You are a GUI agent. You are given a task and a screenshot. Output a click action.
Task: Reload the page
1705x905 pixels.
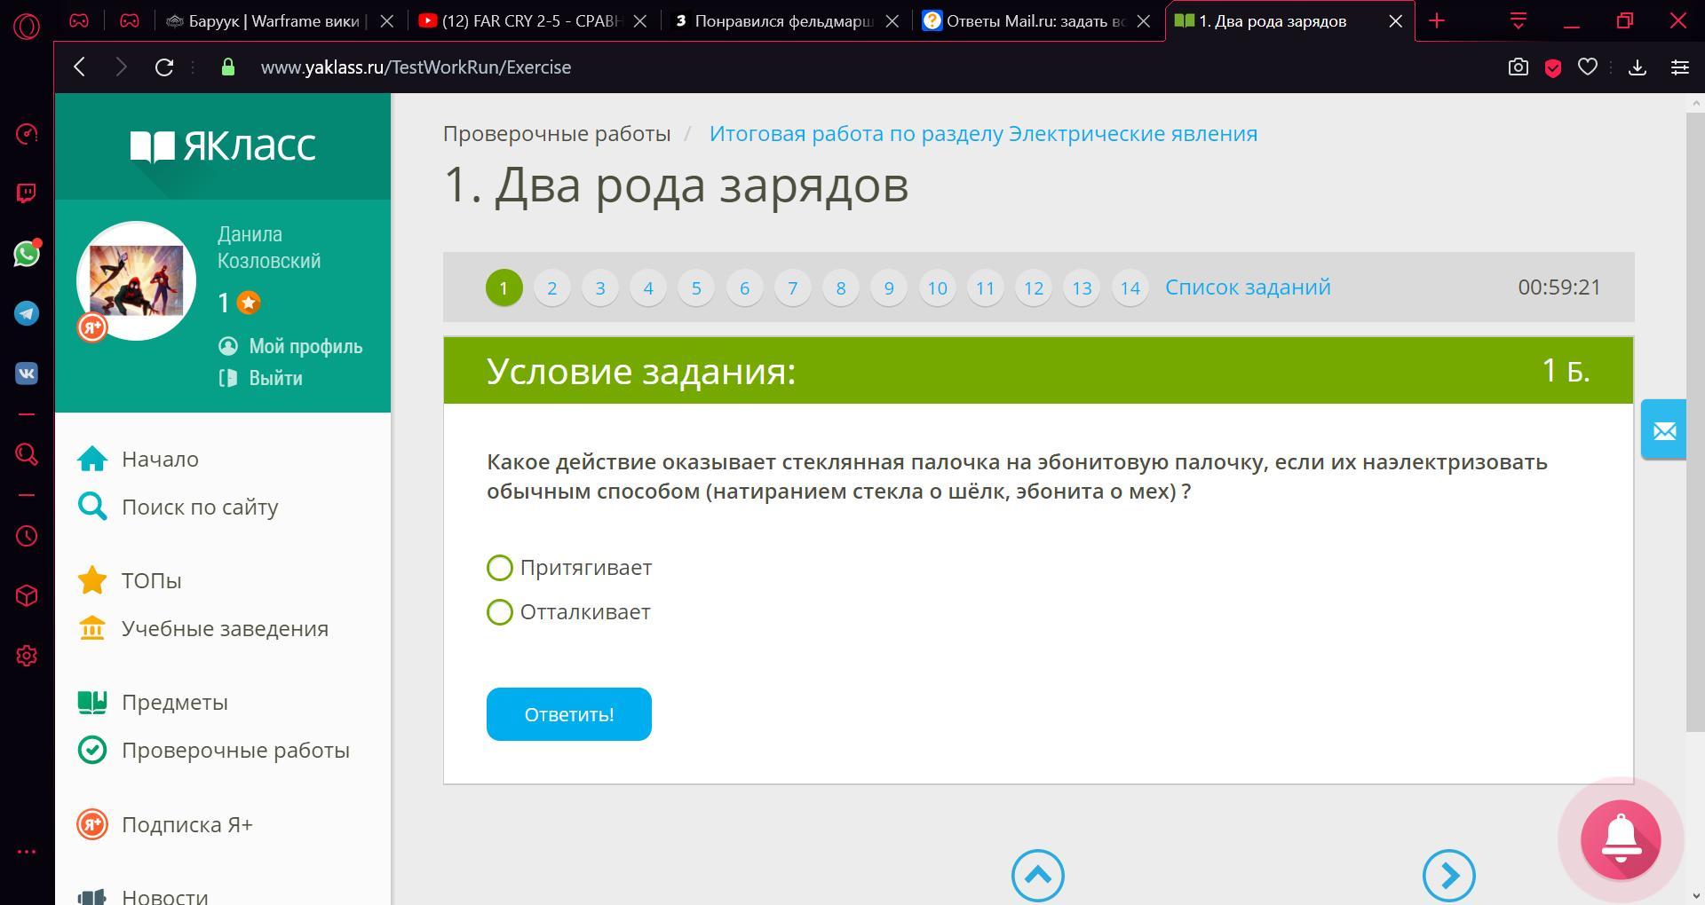(x=164, y=67)
